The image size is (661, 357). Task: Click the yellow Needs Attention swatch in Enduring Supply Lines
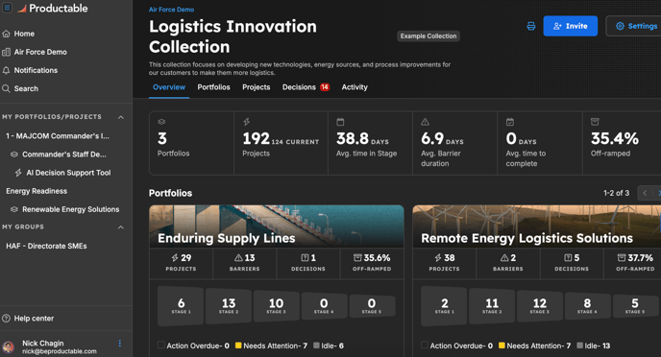[238, 345]
